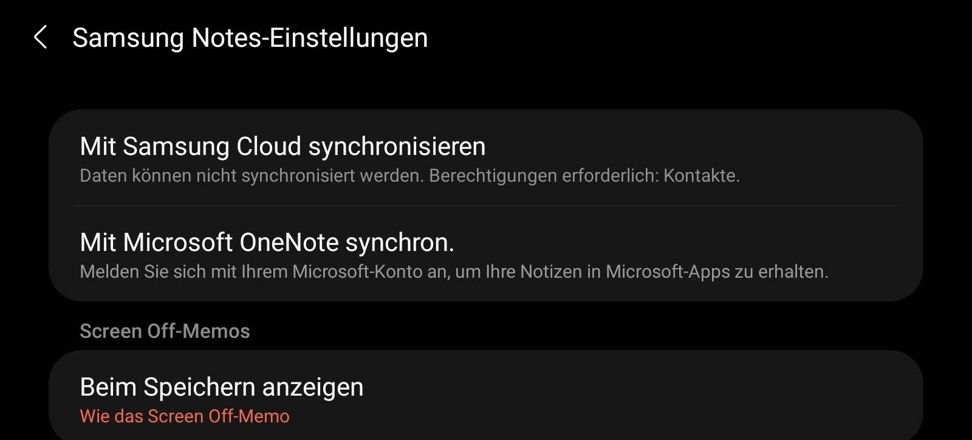972x440 pixels.
Task: Tap the Samsung Notes-Einstellungen title text
Action: (250, 38)
